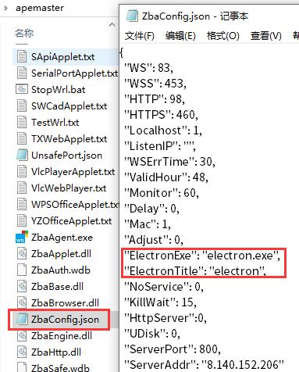
Task: Click the "ElectronTitle": "electron" line
Action: click(x=195, y=271)
